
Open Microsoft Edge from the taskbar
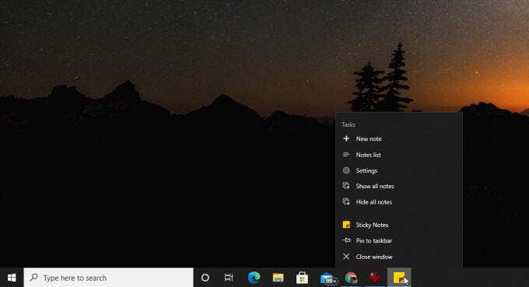[254, 278]
